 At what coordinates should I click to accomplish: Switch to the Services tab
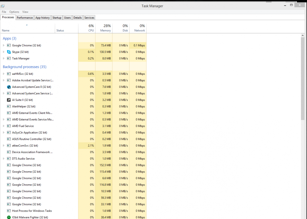89,18
